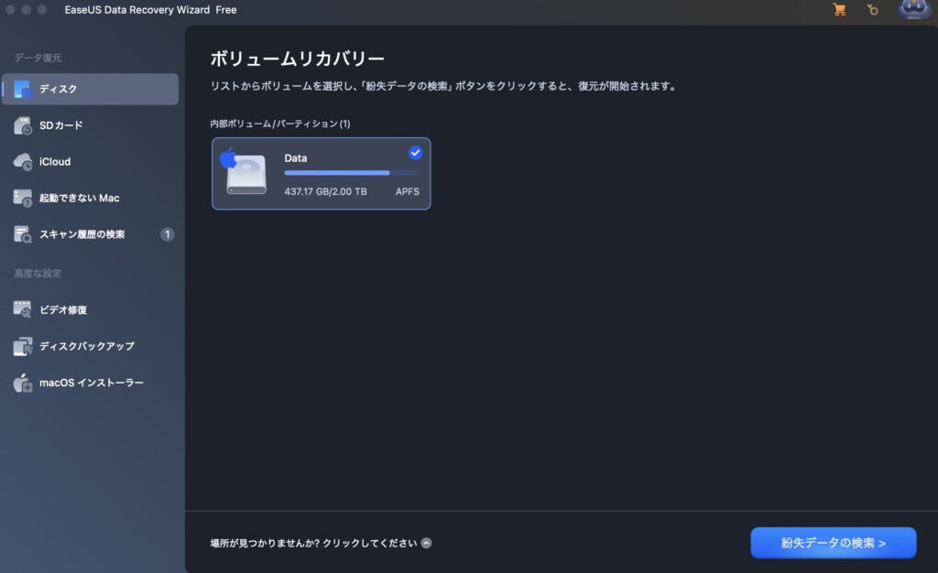Click the ビデオ修復 icon

pyautogui.click(x=23, y=310)
